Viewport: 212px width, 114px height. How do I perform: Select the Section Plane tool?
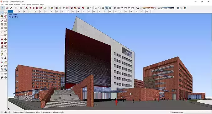6,78
